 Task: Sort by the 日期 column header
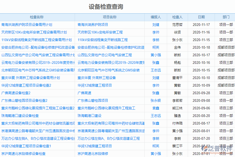pyautogui.click(x=201, y=17)
